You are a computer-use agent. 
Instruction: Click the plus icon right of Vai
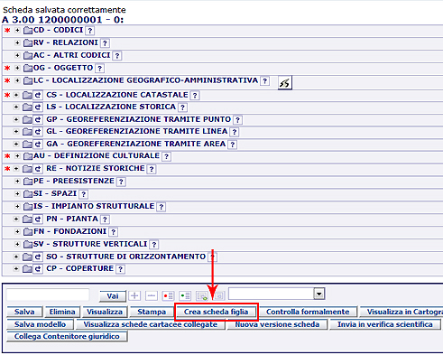pos(134,295)
